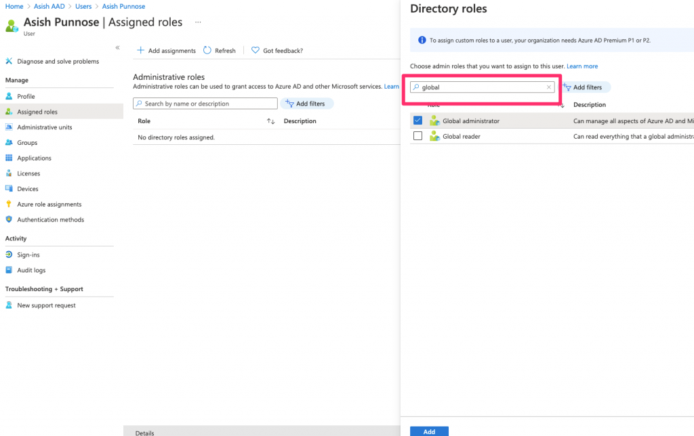Image resolution: width=694 pixels, height=436 pixels.
Task: Click the Refresh icon
Action: point(207,50)
